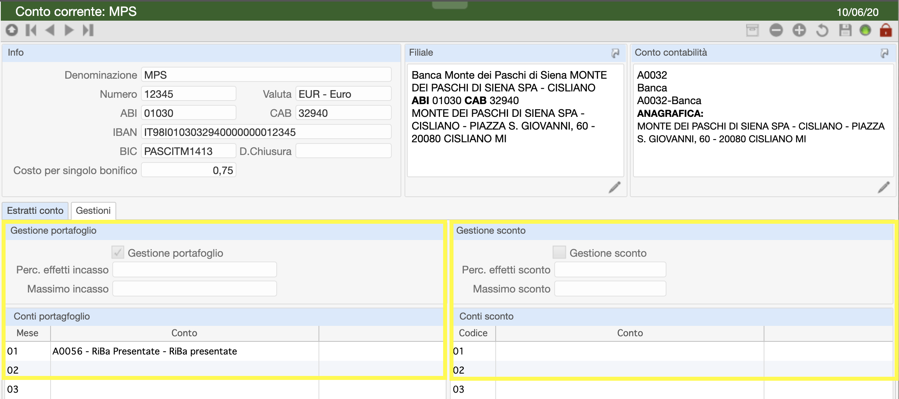The width and height of the screenshot is (899, 399).
Task: Click Conto column header in Conti sconto
Action: pyautogui.click(x=630, y=333)
